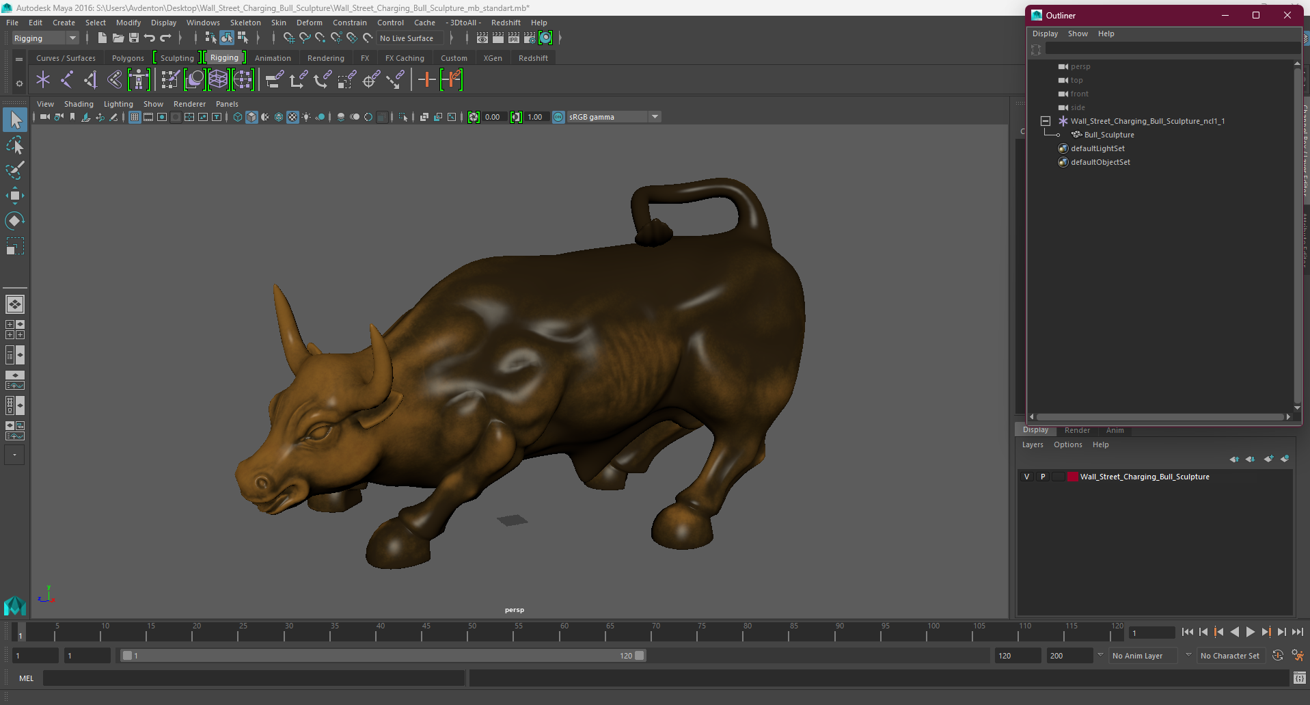
Task: Activate the Select tool in the toolbox
Action: coord(15,120)
